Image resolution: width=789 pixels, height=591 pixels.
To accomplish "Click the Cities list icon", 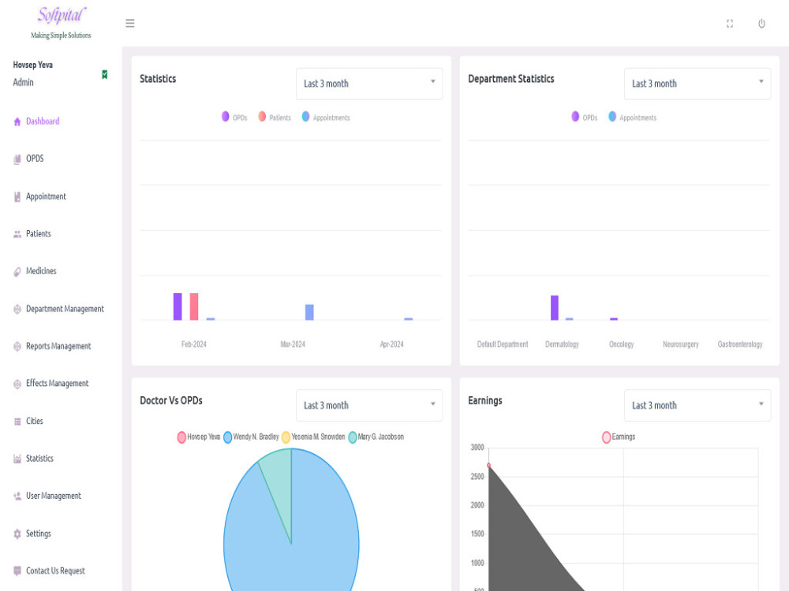I will (x=17, y=421).
